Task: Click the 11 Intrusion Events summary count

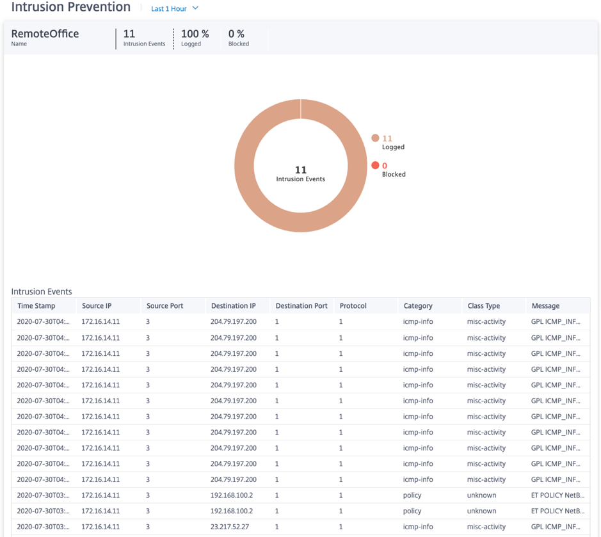Action: tap(144, 38)
